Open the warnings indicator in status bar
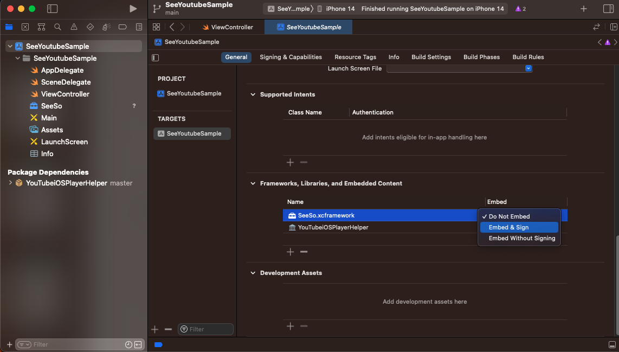Screen dimensions: 619x352 (520, 9)
